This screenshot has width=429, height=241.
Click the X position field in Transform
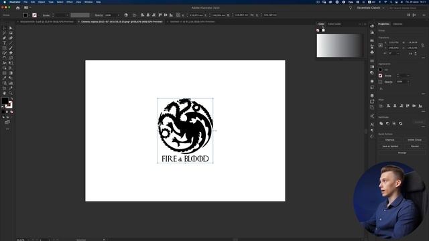pos(394,43)
